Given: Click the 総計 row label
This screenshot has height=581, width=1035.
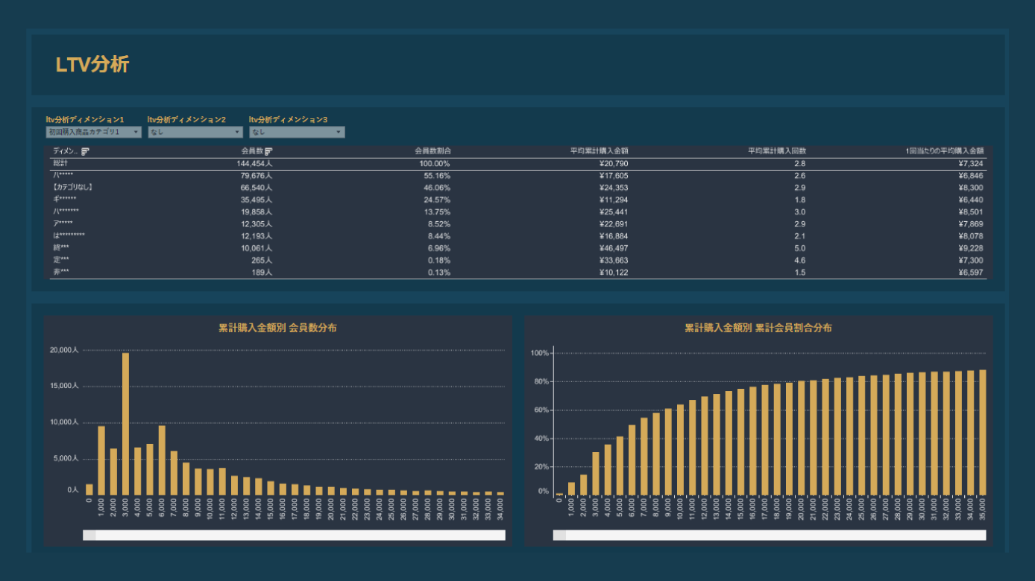Looking at the screenshot, I should click(60, 163).
